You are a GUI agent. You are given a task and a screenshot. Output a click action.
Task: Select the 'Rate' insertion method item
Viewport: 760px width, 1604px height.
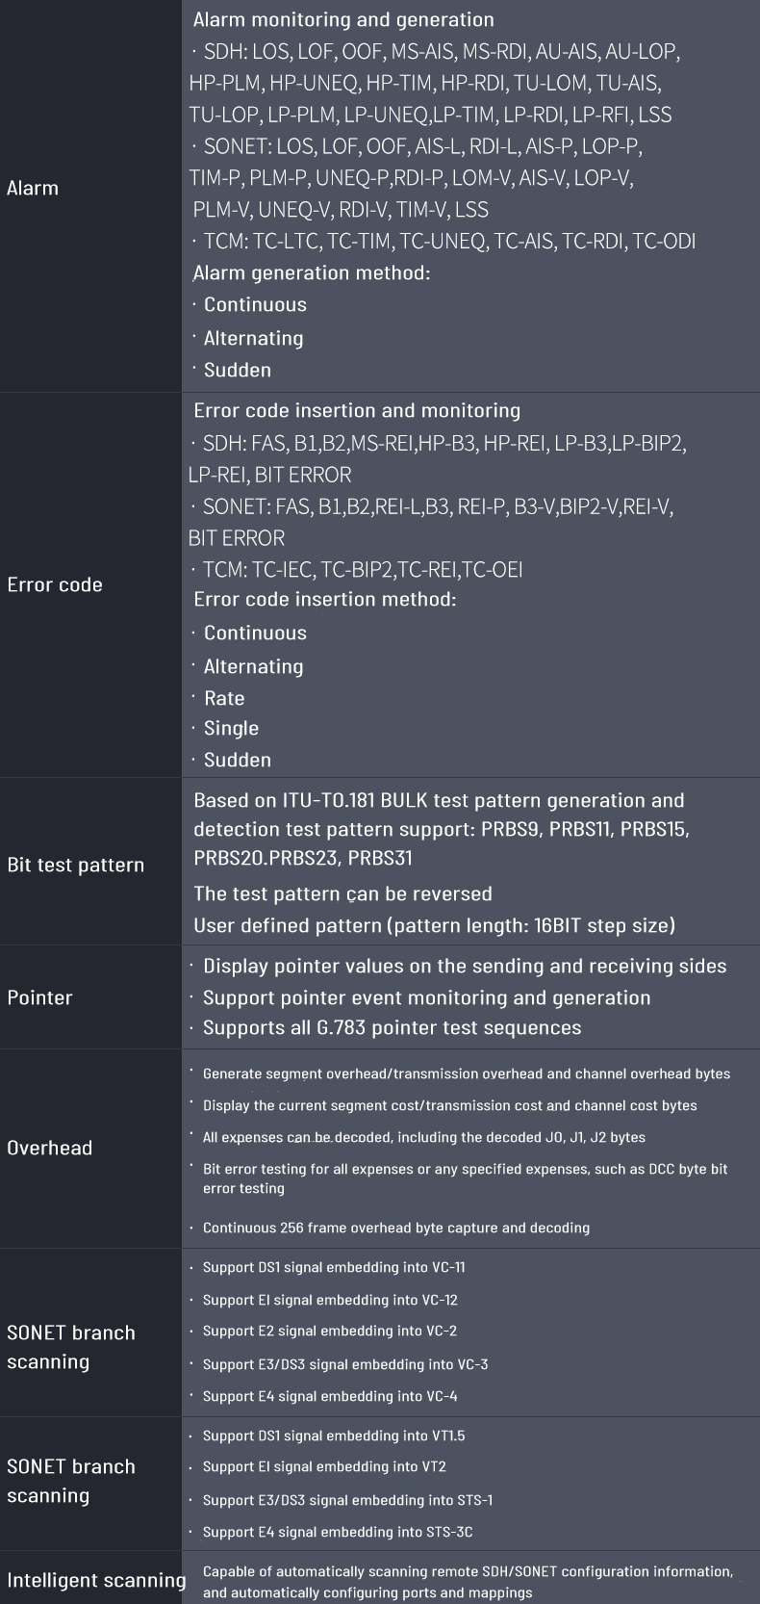(224, 698)
